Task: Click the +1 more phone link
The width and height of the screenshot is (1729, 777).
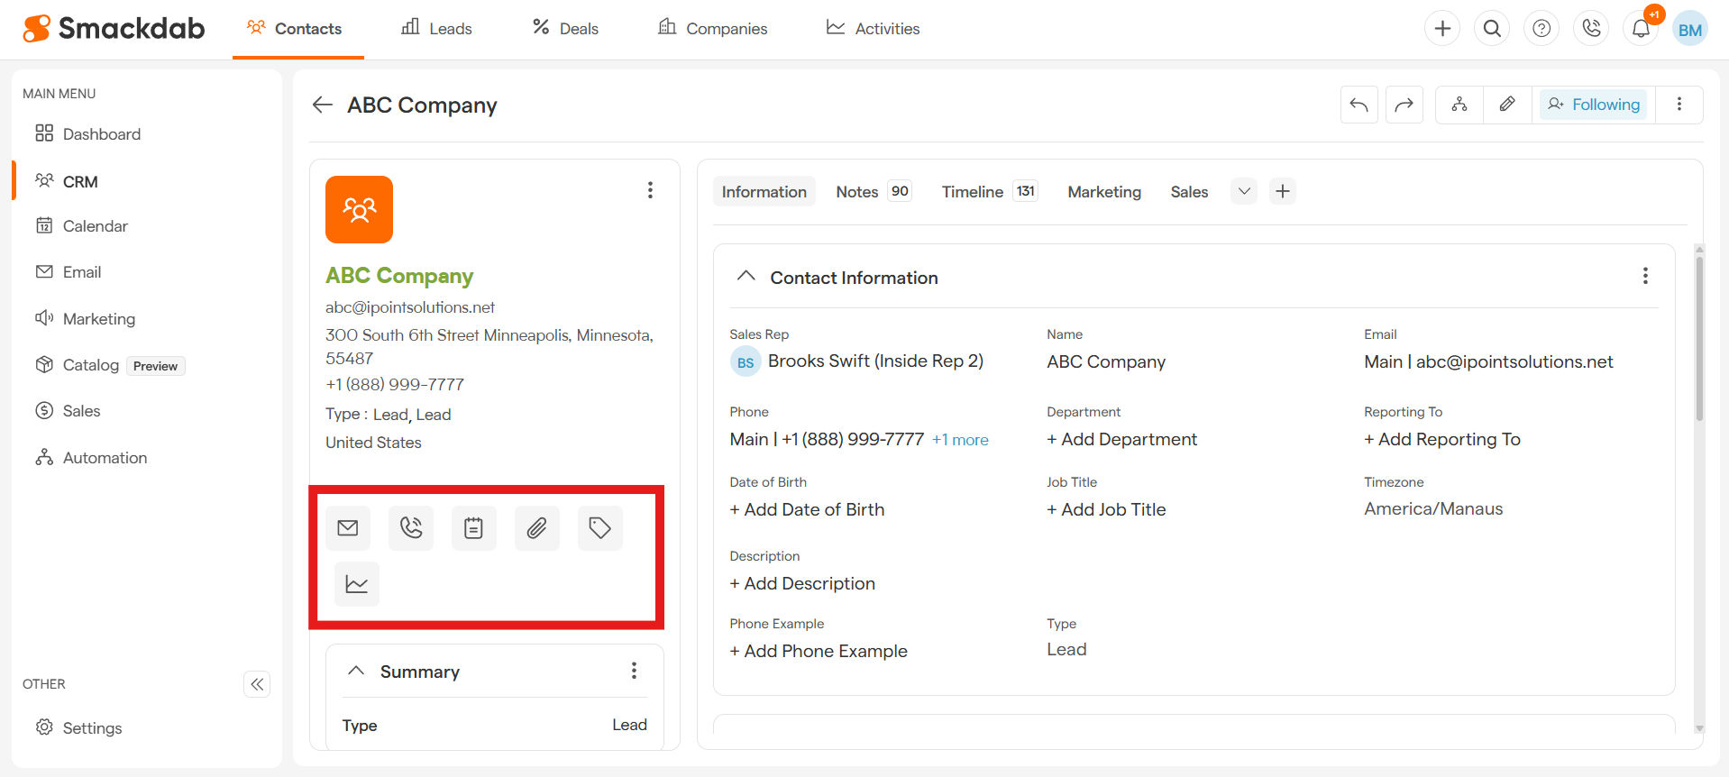Action: 960,440
